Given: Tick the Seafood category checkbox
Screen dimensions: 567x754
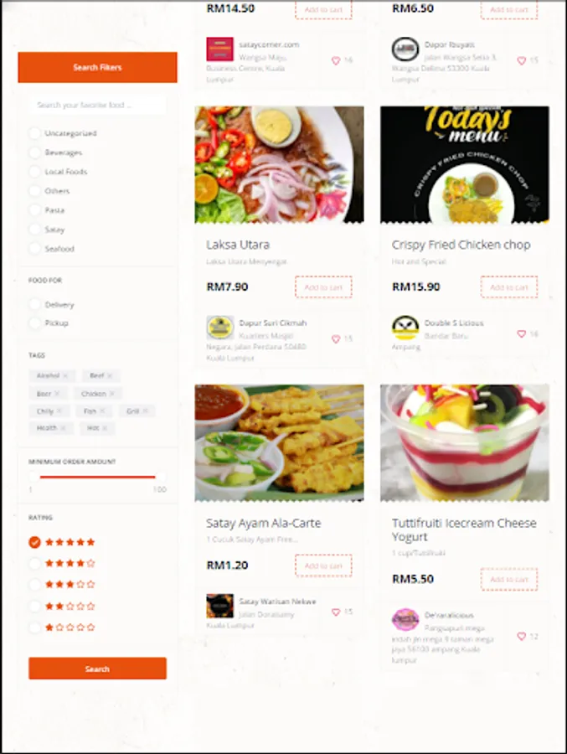Looking at the screenshot, I should click(34, 248).
